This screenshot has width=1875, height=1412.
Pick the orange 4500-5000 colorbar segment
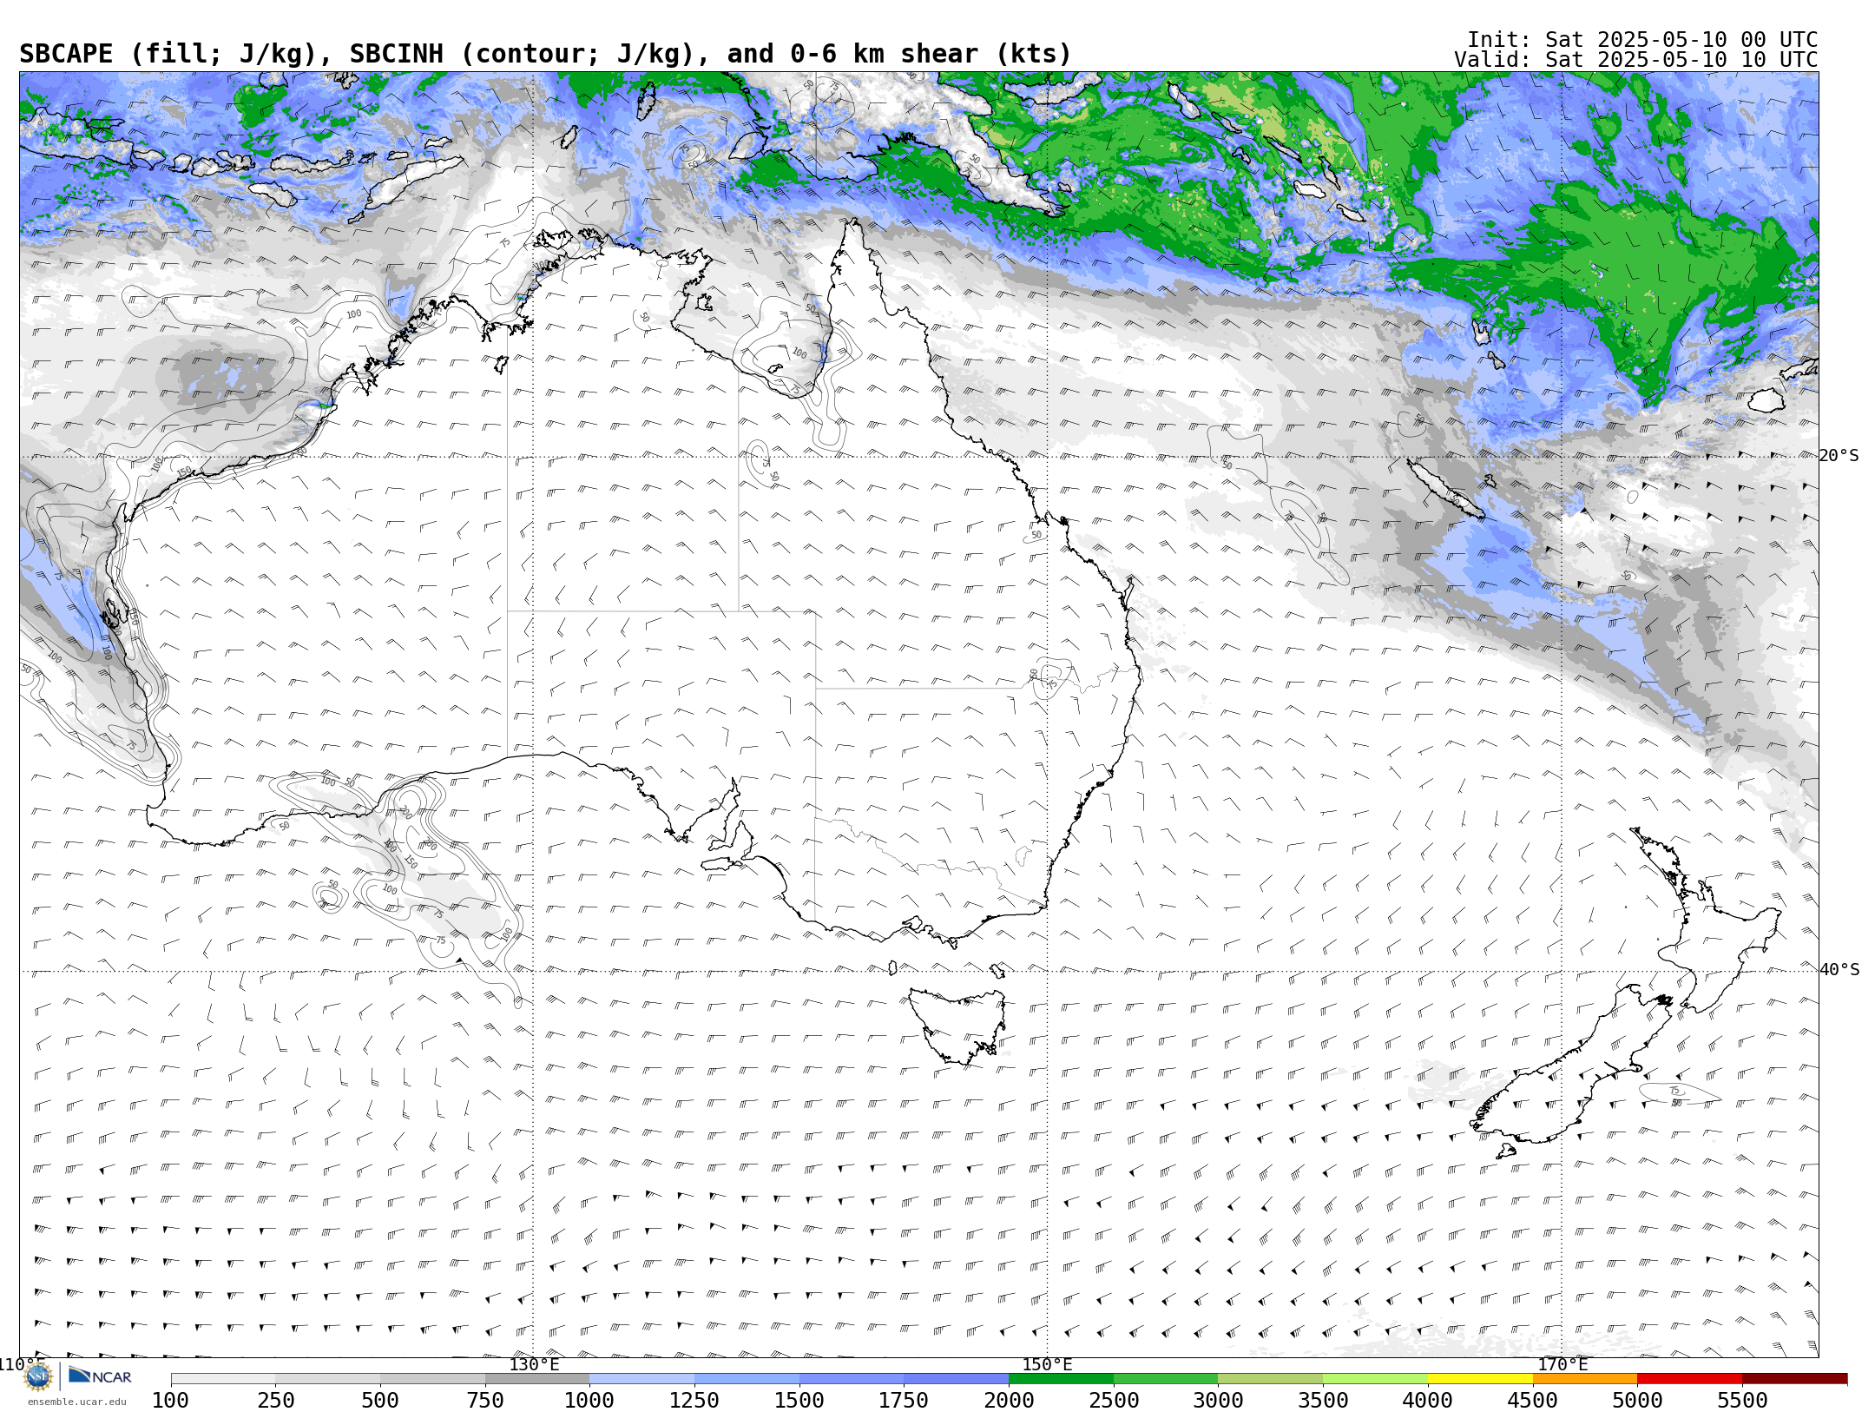pyautogui.click(x=1585, y=1379)
